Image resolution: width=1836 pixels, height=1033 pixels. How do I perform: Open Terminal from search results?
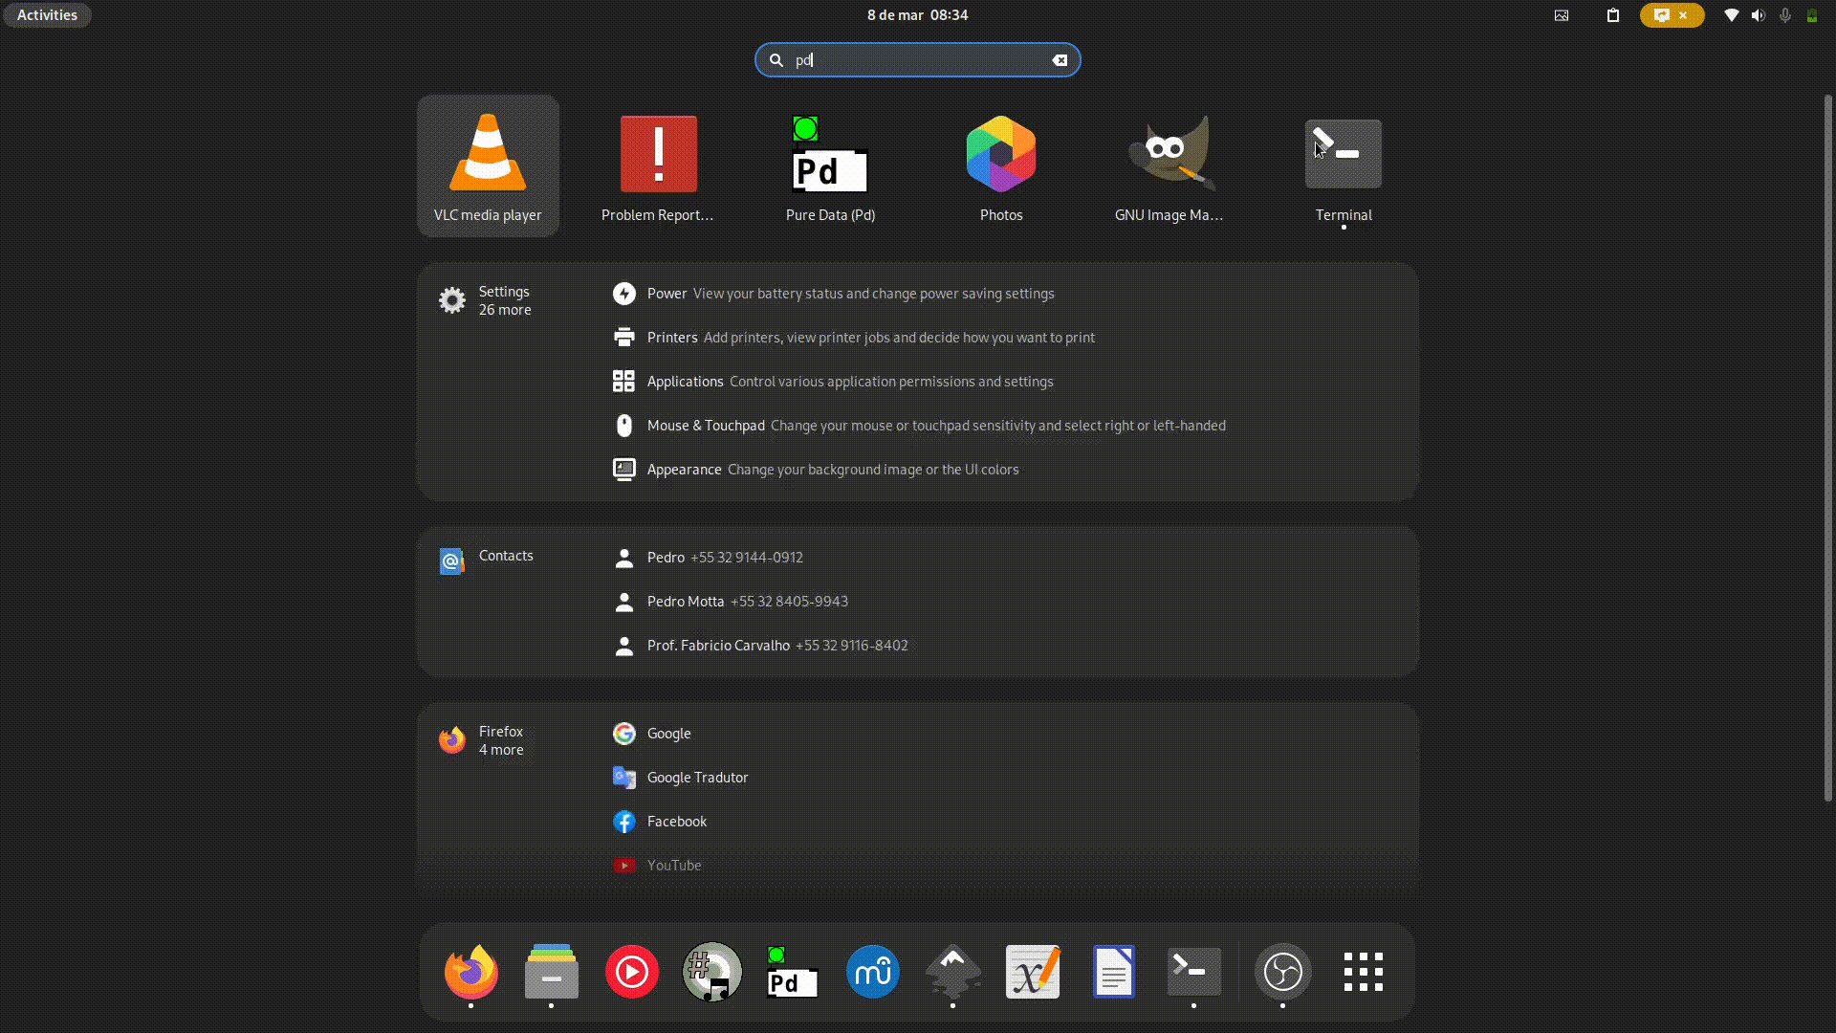[1344, 165]
